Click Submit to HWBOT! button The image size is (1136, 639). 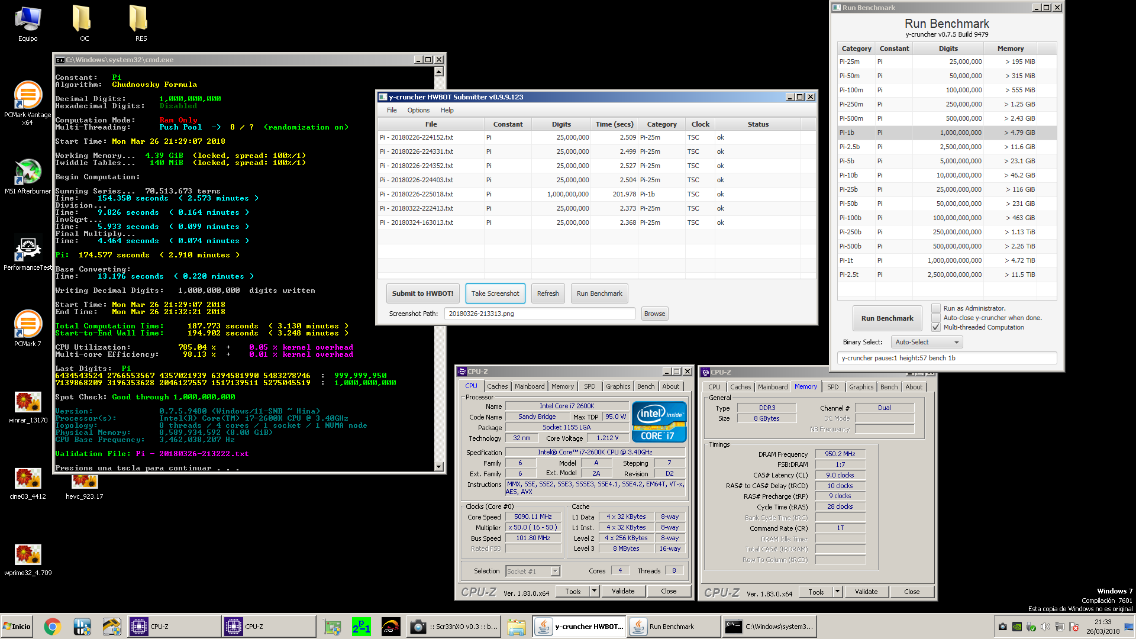422,293
